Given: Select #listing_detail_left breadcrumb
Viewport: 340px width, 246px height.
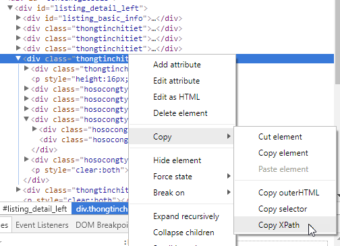Looking at the screenshot, I should point(35,209).
